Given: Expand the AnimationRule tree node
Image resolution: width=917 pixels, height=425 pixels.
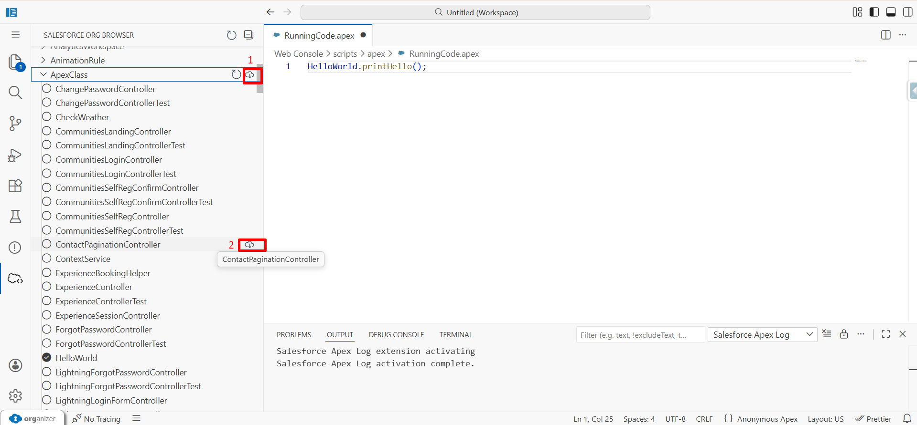Looking at the screenshot, I should point(43,60).
